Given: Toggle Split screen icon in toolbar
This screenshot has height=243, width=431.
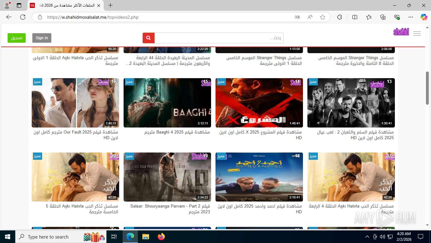Looking at the screenshot, I should [x=355, y=17].
